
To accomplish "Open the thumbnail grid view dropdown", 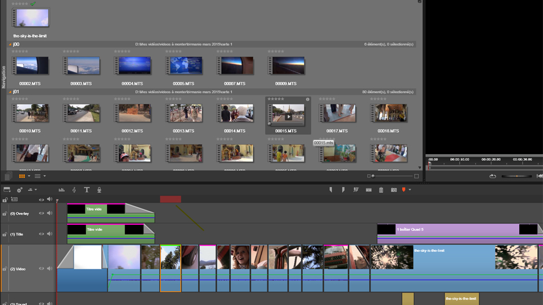I will (29, 176).
